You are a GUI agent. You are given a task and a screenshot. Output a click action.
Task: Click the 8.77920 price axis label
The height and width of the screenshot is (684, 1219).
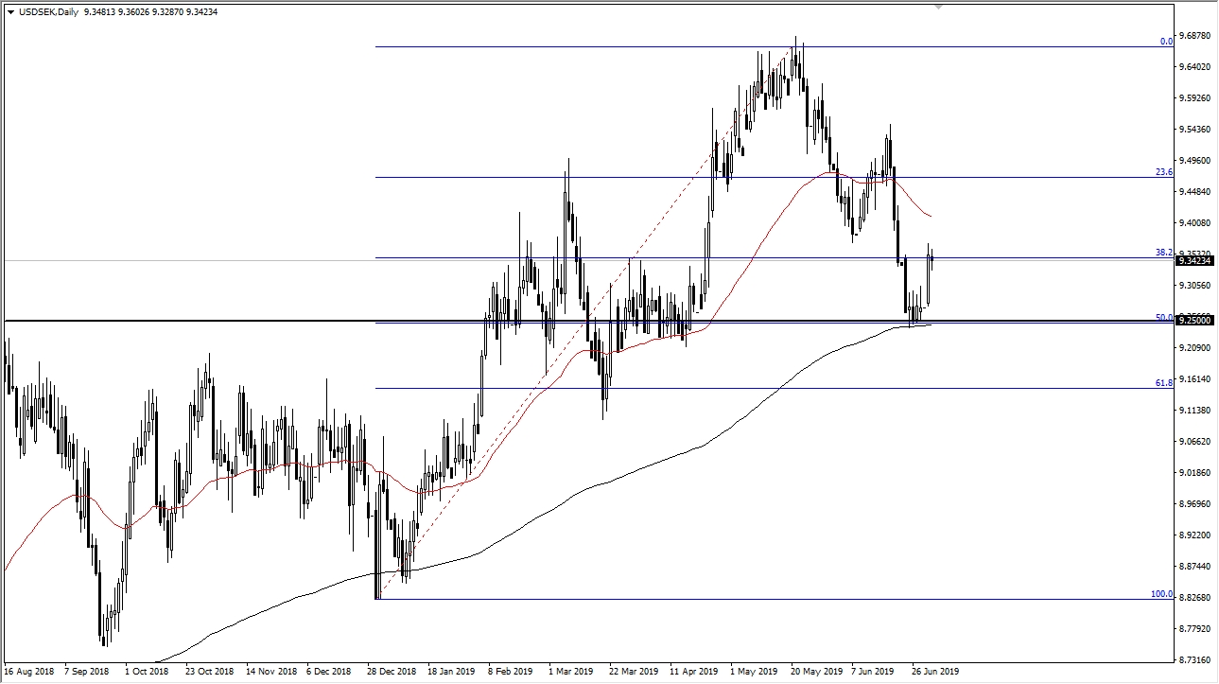click(x=1195, y=629)
